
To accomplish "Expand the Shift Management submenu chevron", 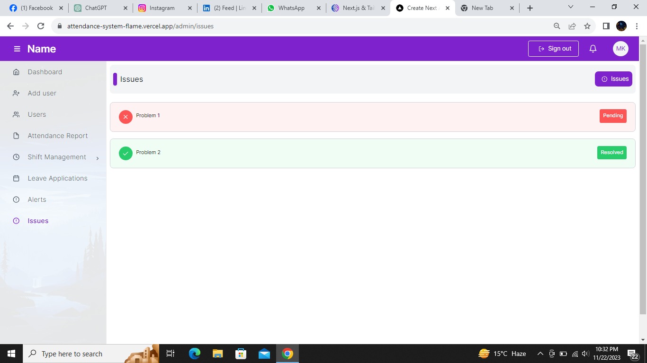I will pyautogui.click(x=98, y=158).
